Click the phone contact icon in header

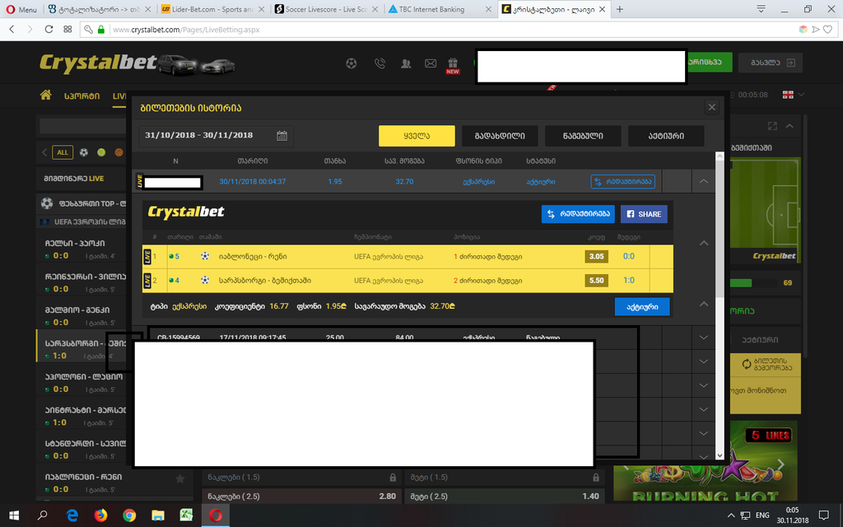(x=380, y=63)
